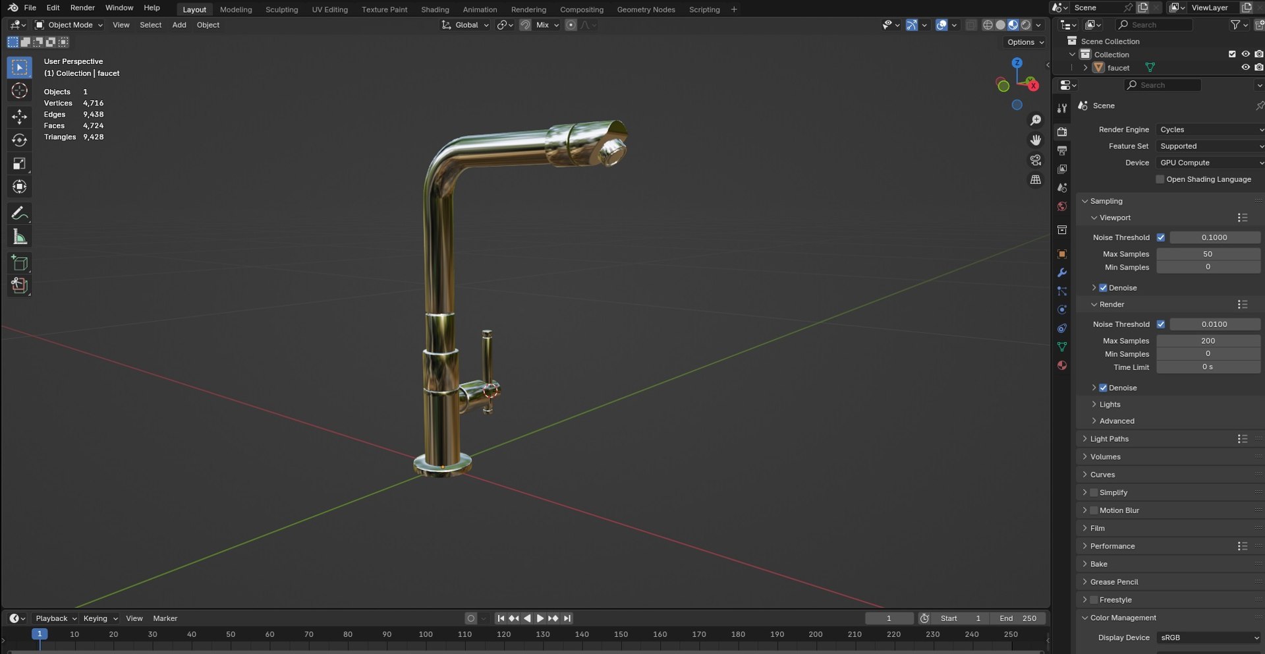This screenshot has width=1265, height=654.
Task: Expand the faucet tree item
Action: (1085, 68)
